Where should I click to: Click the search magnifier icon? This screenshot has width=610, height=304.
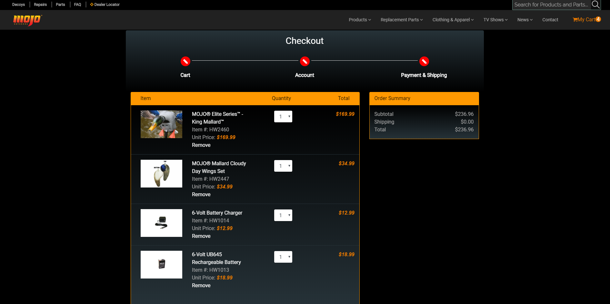pos(595,5)
